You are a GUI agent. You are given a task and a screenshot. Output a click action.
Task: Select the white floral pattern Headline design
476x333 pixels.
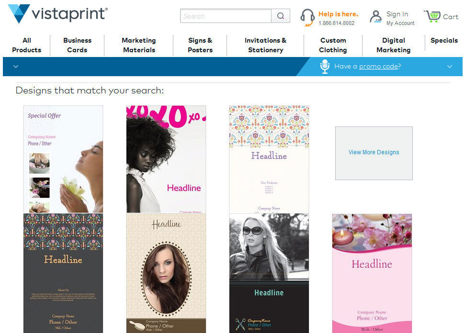pyautogui.click(x=269, y=159)
